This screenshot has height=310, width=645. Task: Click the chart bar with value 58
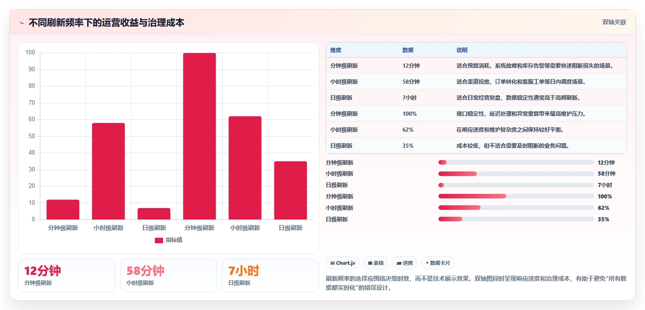point(109,171)
